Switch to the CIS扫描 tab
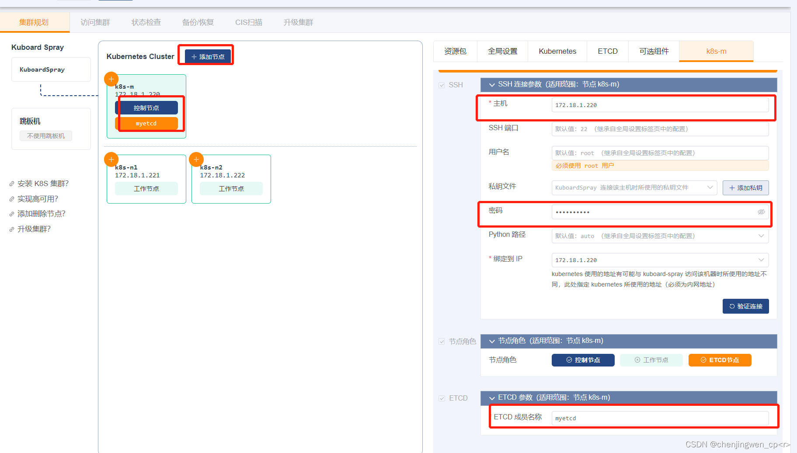Image resolution: width=797 pixels, height=453 pixels. tap(249, 22)
